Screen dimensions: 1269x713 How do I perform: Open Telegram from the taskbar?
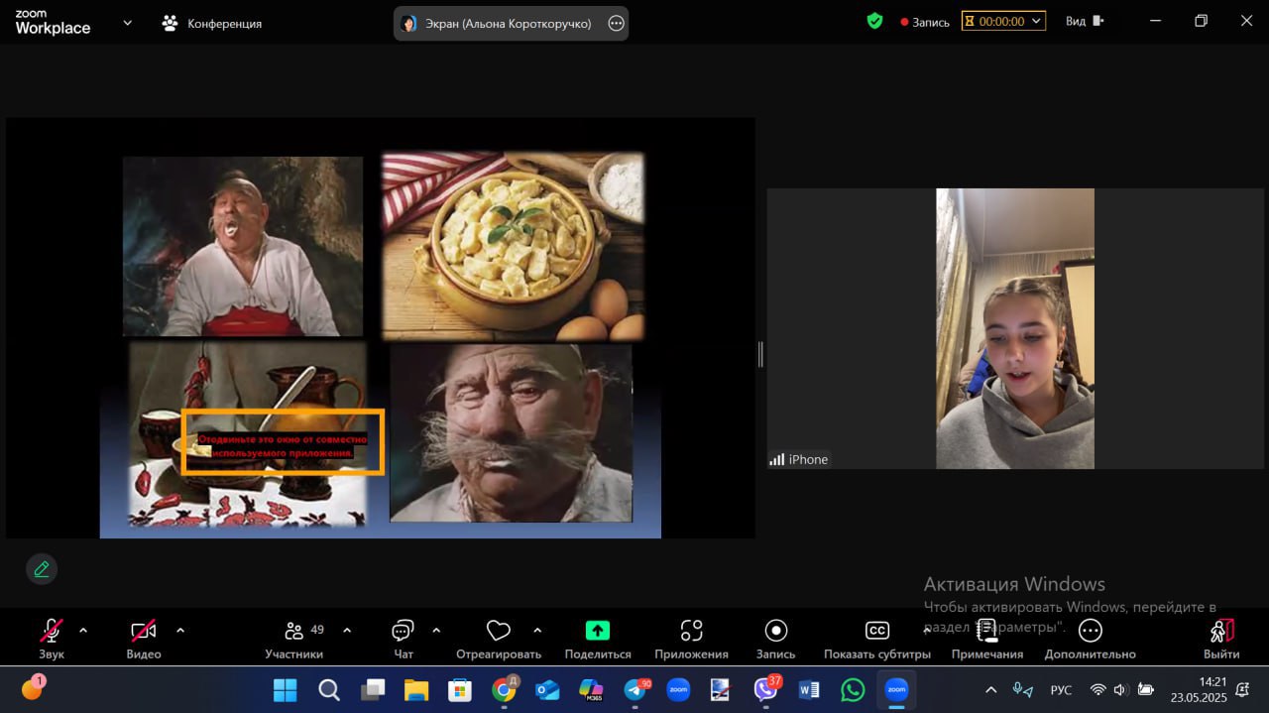coord(634,689)
